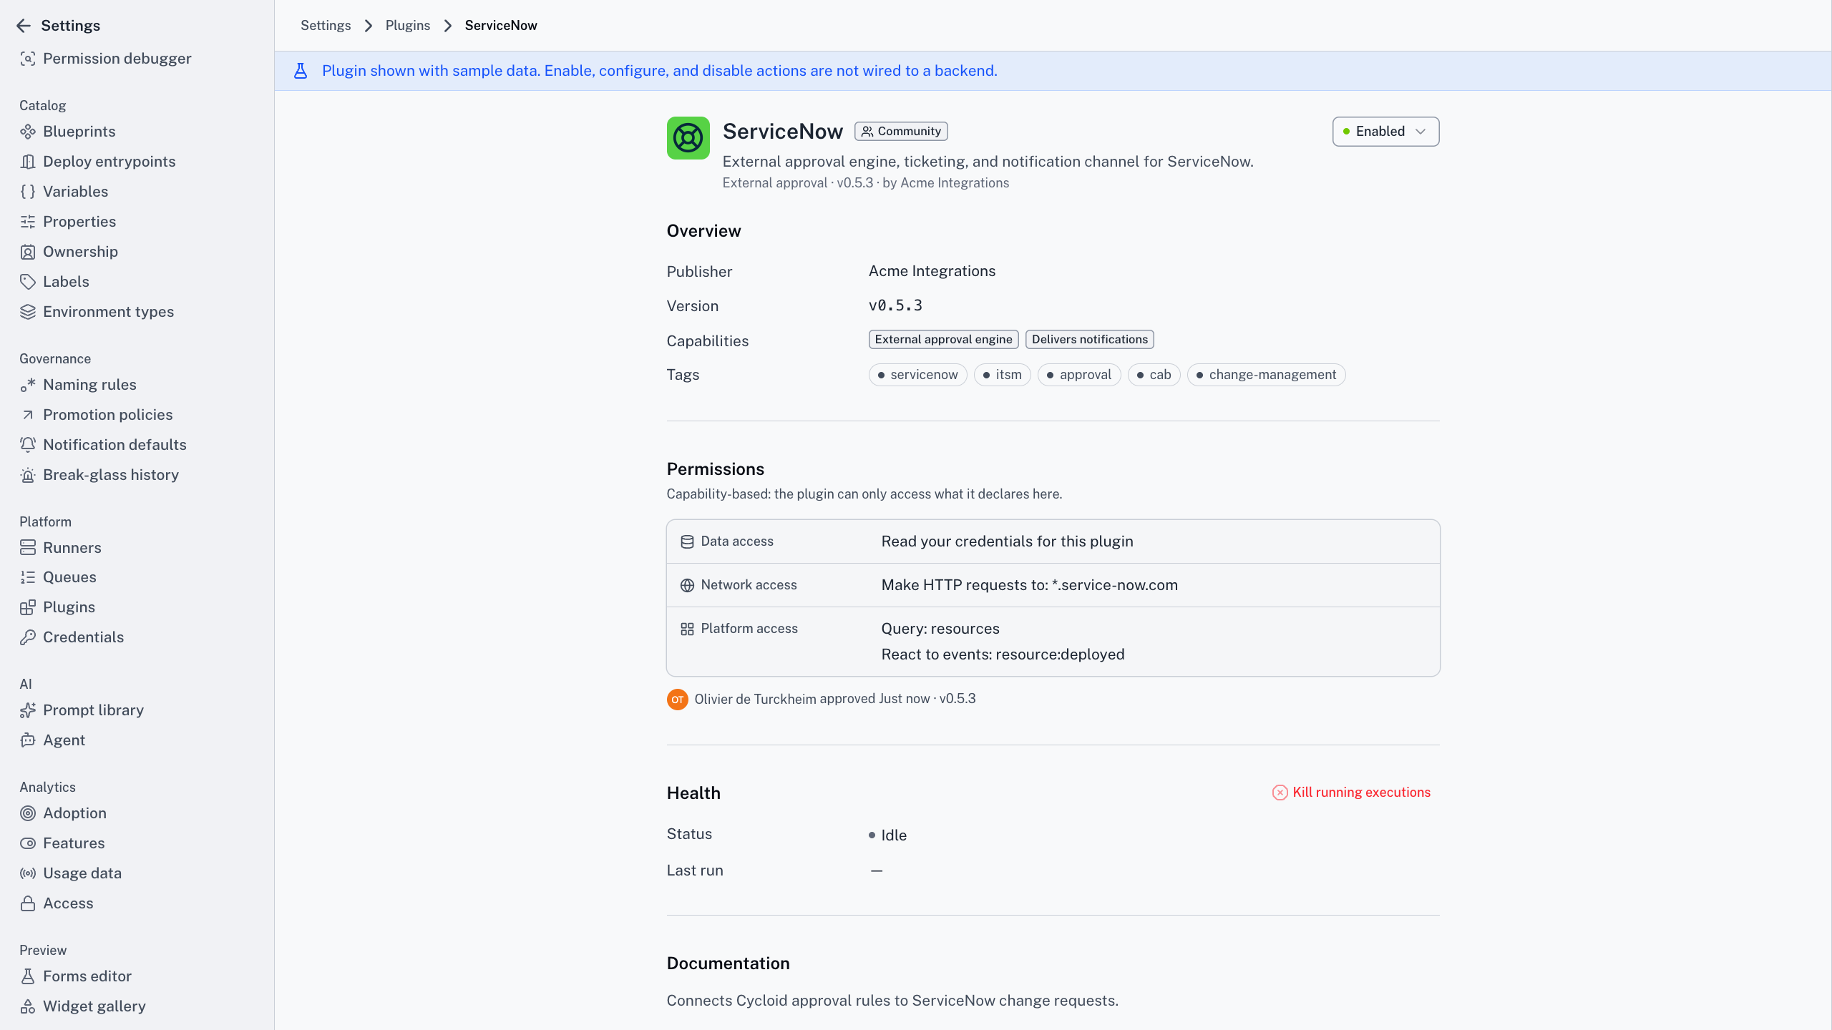Open the Permission debugger icon
The width and height of the screenshot is (1832, 1030).
tap(28, 59)
